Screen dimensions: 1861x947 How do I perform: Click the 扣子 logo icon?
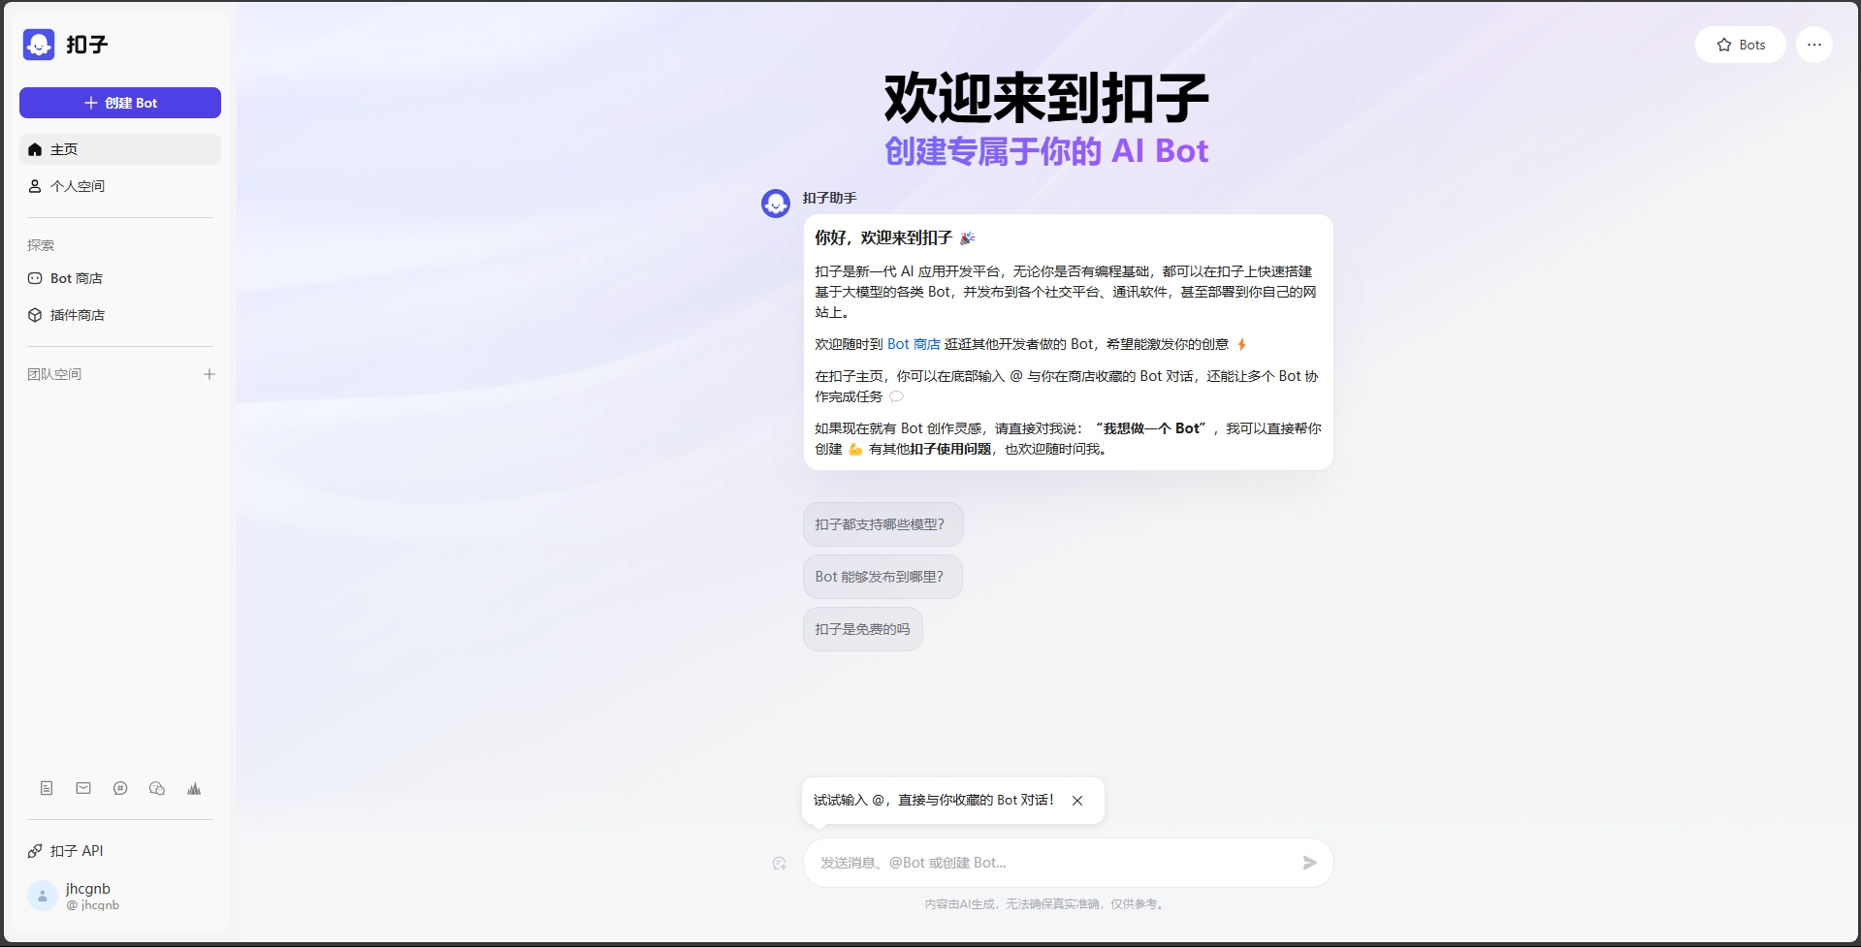39,45
